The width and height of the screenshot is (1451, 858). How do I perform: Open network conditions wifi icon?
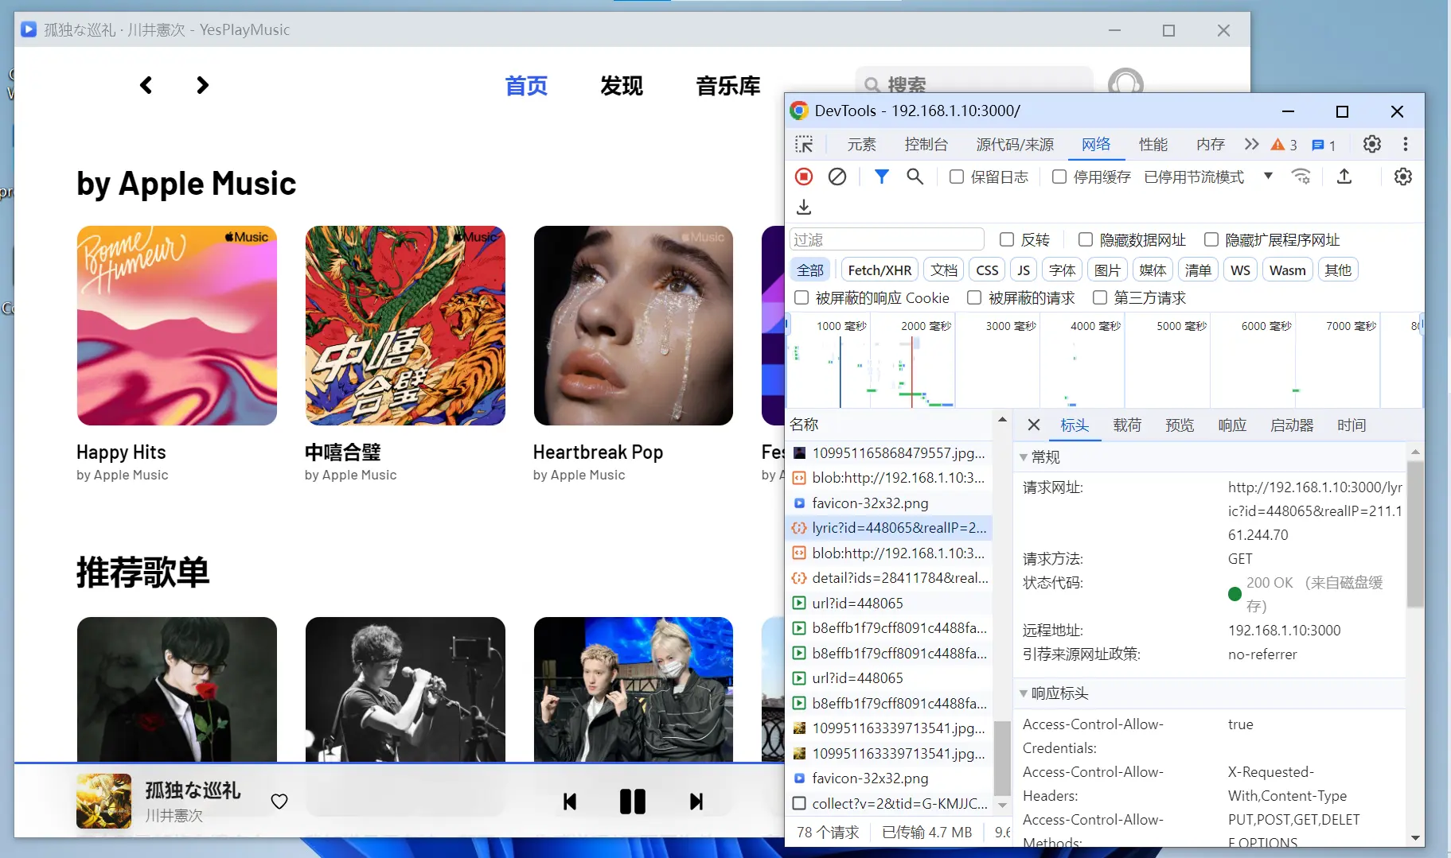click(x=1301, y=177)
